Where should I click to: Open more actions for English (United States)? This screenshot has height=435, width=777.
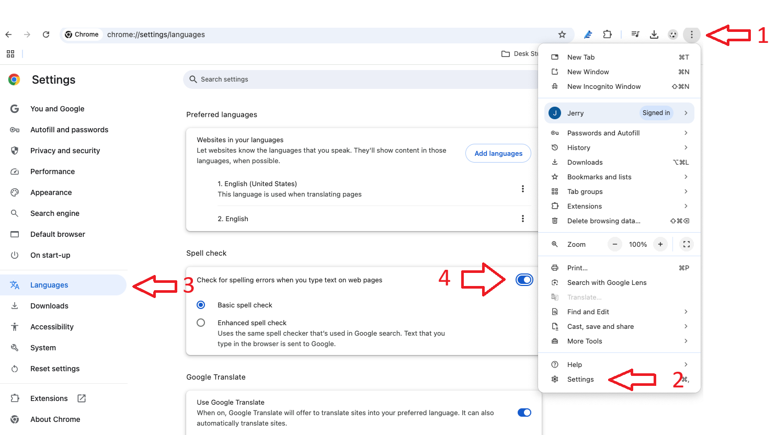tap(522, 189)
